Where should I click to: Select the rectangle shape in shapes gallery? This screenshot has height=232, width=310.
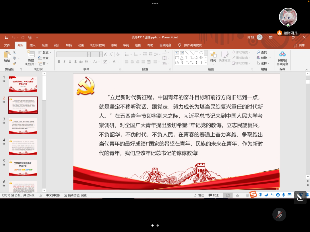196,53
